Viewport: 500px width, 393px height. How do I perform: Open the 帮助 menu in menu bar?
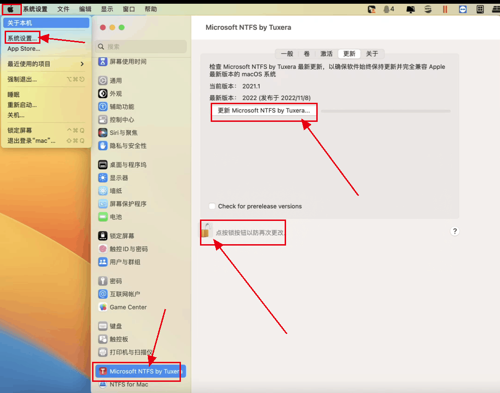[x=151, y=9]
